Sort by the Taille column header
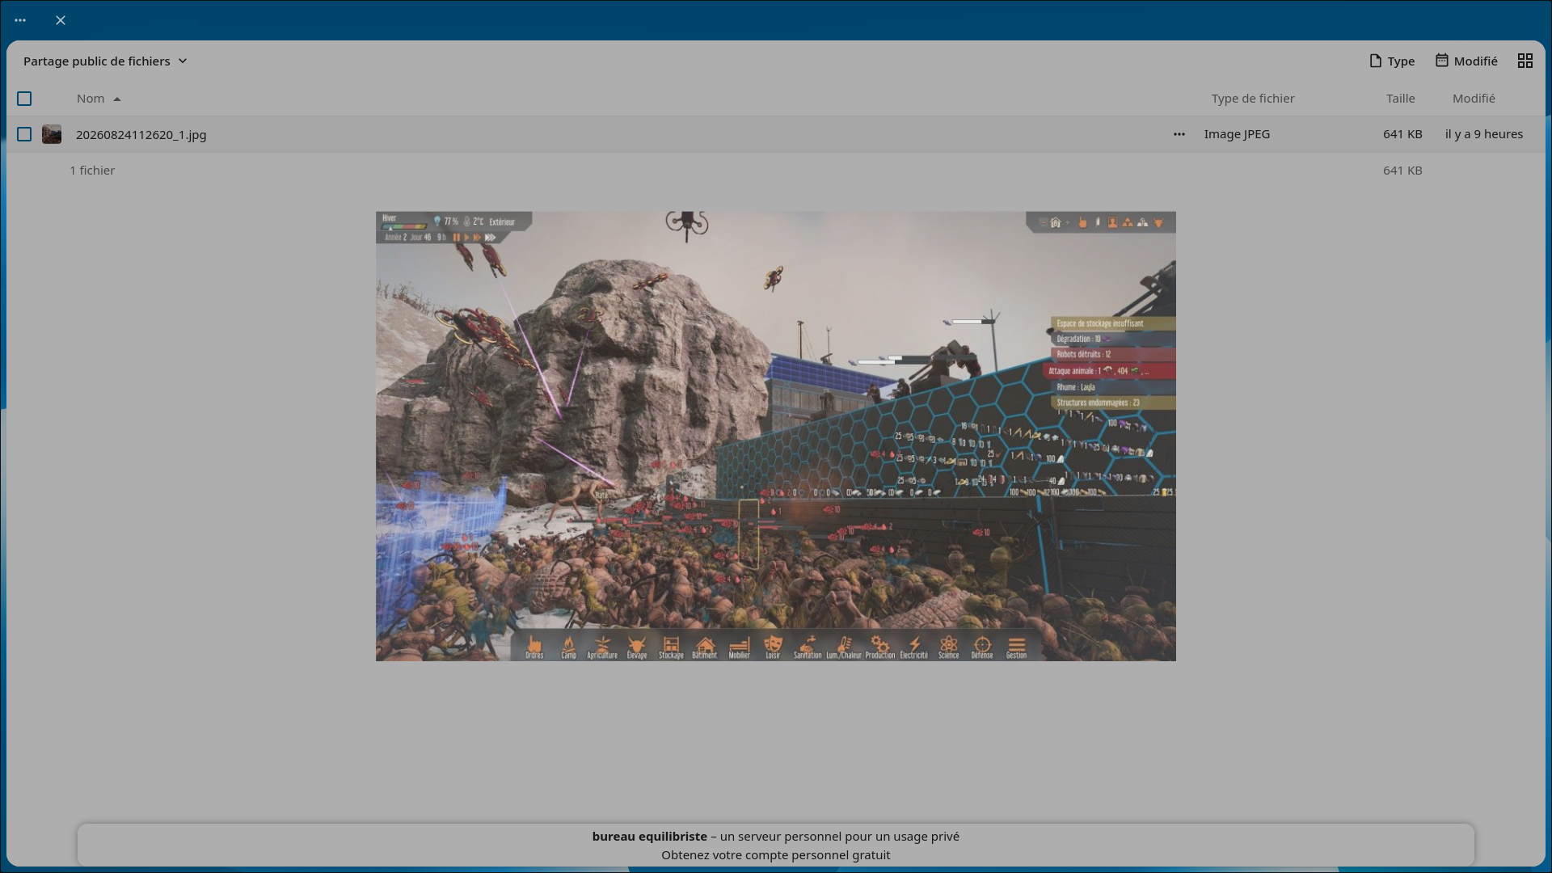1552x873 pixels. (x=1401, y=99)
